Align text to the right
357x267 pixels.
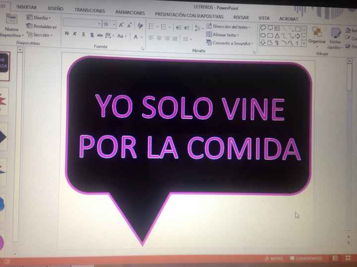pos(167,39)
